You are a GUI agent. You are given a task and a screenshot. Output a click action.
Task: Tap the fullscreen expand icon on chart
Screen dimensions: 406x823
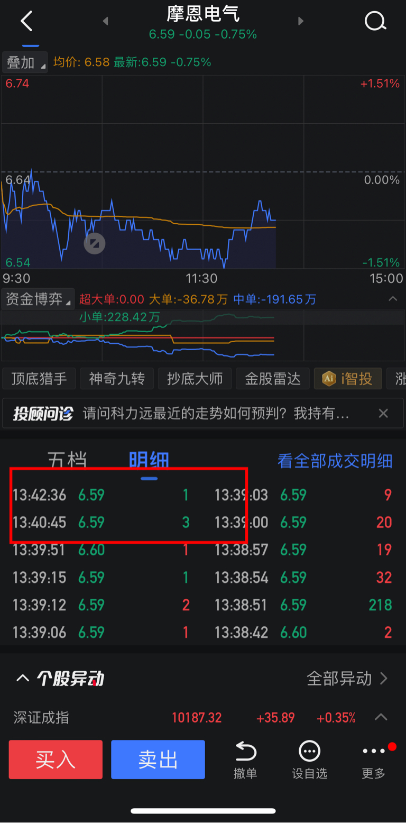pyautogui.click(x=95, y=243)
